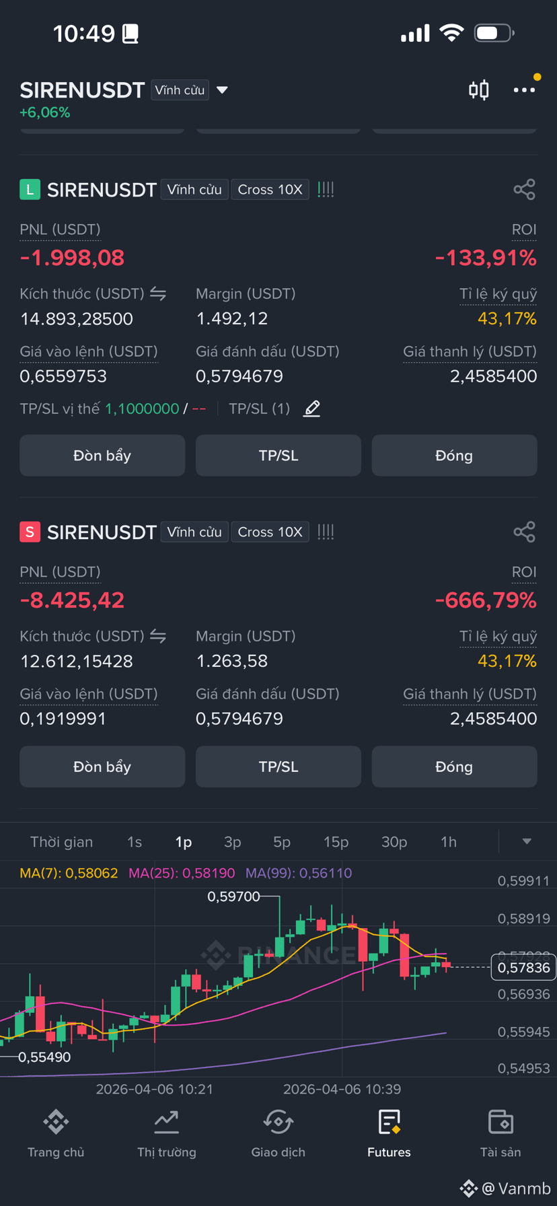Adjust leverage (Đòn bẩy) for long position
557x1206 pixels.
tap(102, 456)
